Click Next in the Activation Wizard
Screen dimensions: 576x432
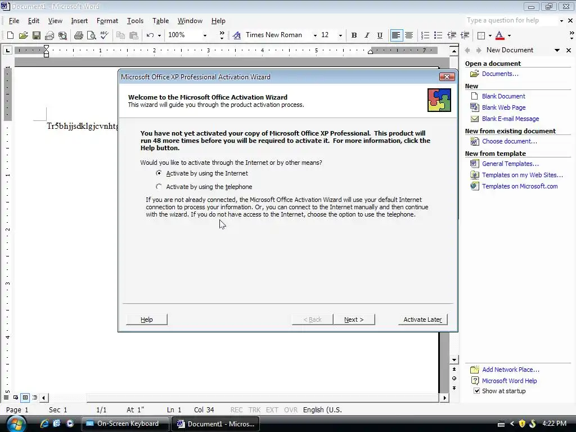tap(354, 319)
